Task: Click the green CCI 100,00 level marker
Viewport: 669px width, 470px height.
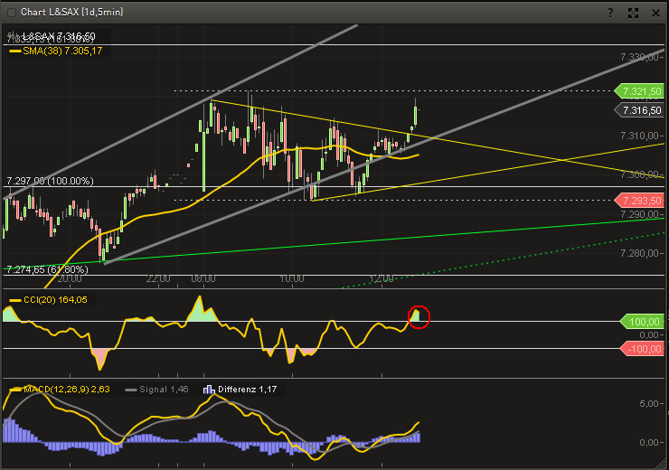Action: (642, 322)
